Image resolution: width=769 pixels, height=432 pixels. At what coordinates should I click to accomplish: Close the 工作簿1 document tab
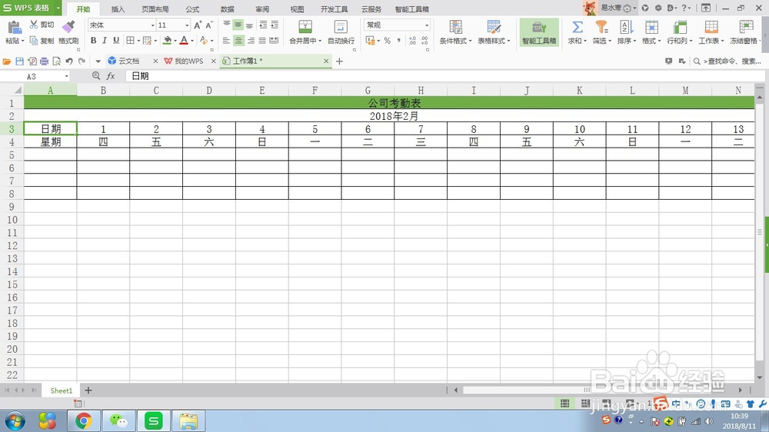[x=326, y=61]
